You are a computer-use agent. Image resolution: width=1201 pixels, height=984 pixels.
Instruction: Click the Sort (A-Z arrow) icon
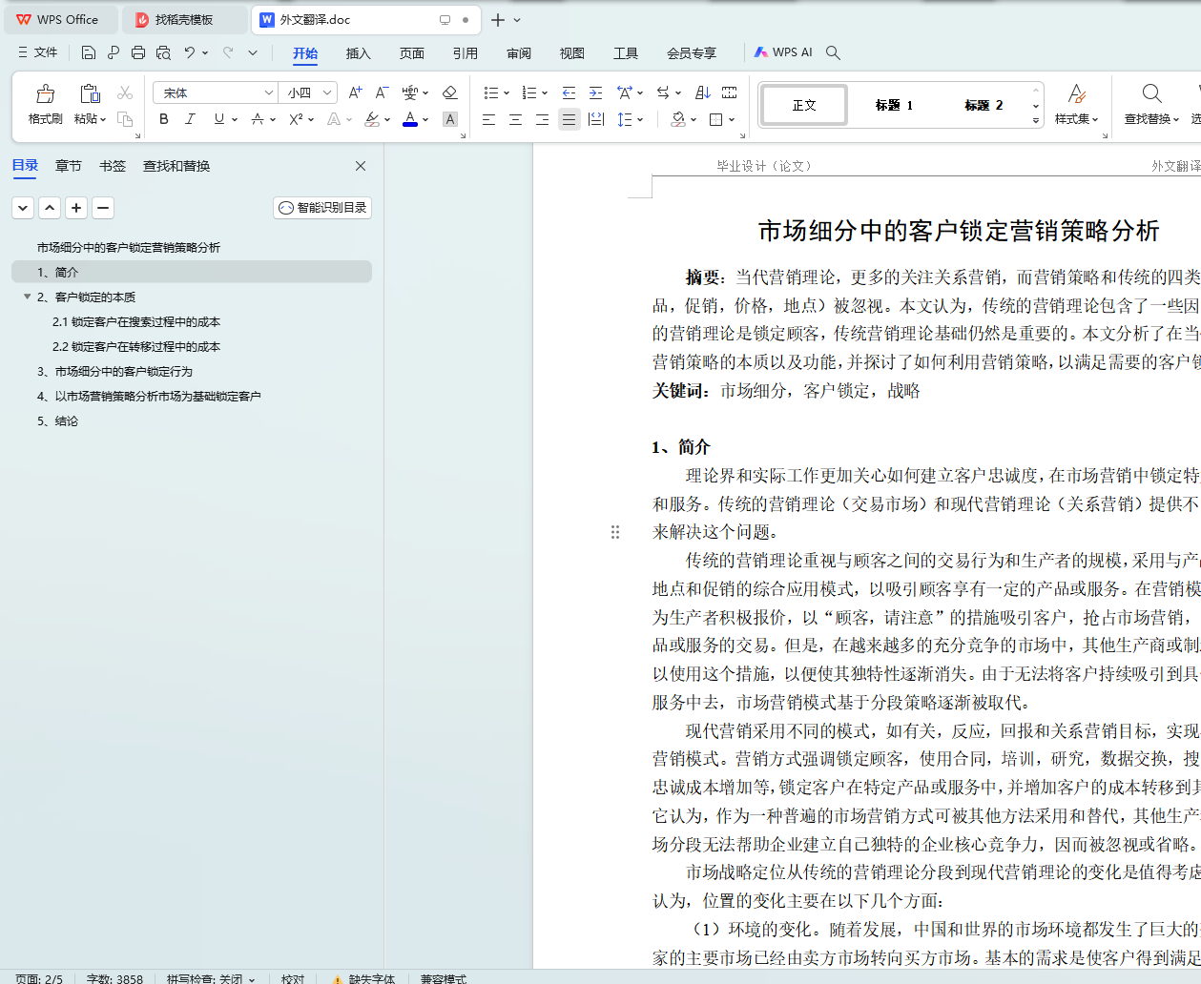click(703, 92)
